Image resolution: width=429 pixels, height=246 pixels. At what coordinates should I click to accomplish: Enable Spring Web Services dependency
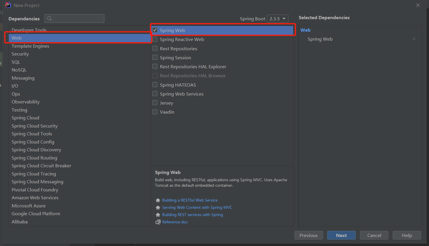[x=155, y=94]
